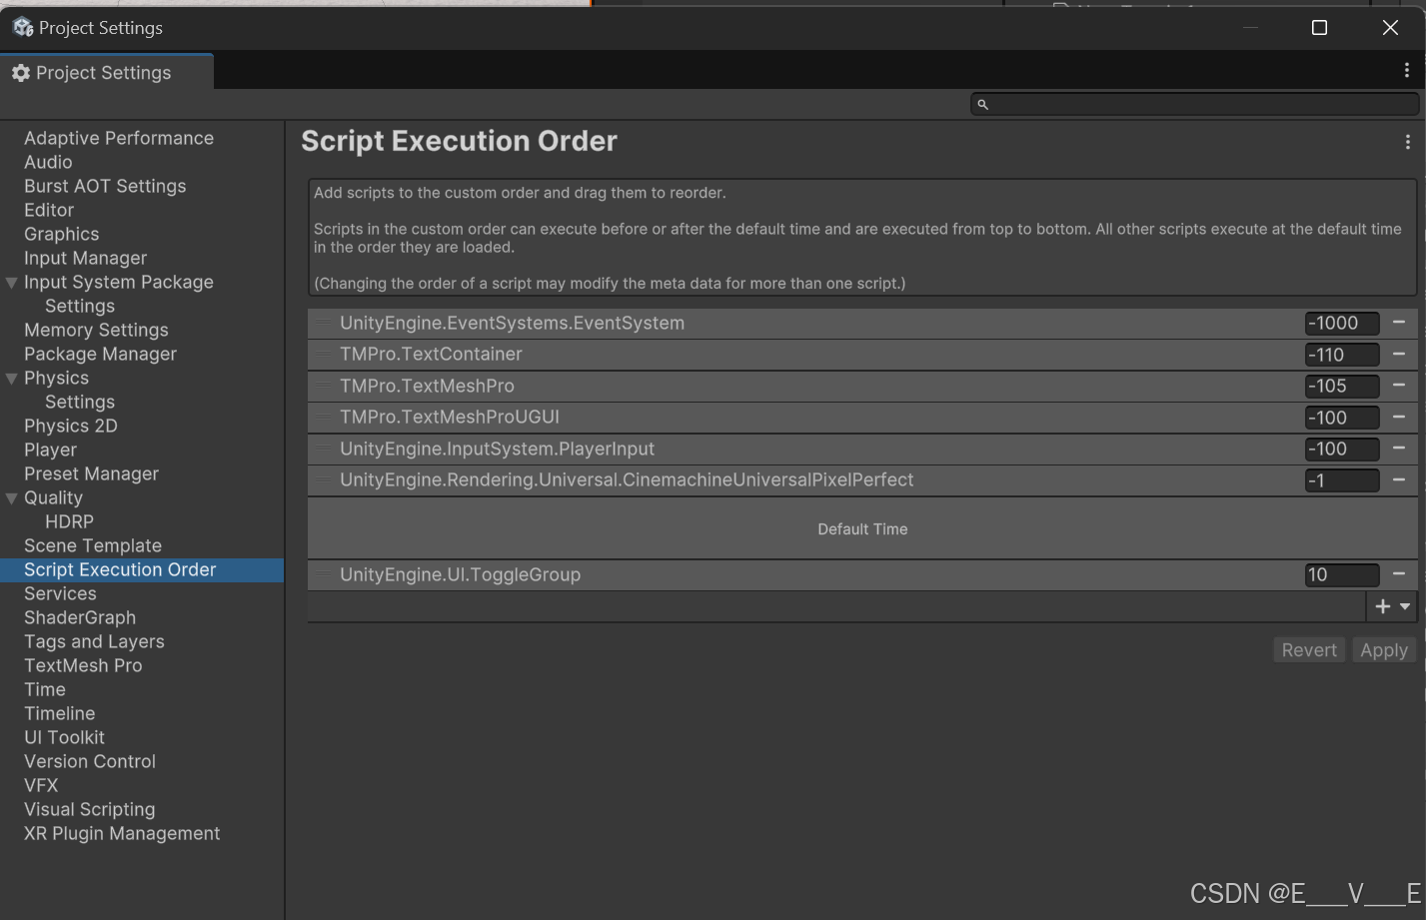
Task: Open Preset Manager settings
Action: tap(91, 473)
